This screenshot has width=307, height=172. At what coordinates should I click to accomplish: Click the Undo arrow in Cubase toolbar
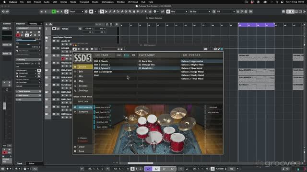(3, 11)
